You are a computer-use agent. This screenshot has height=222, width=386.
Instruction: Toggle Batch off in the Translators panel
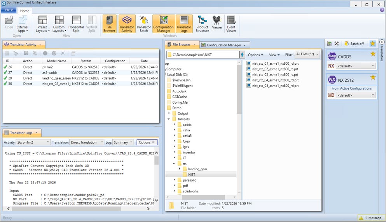[354, 44]
